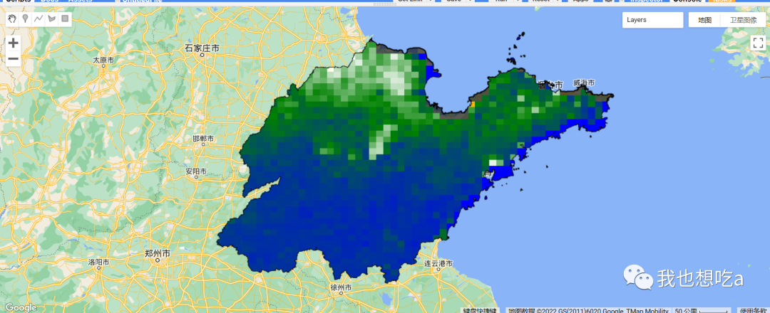Open the 使用条款 terms link
This screenshot has height=313, width=770.
pyautogui.click(x=754, y=311)
